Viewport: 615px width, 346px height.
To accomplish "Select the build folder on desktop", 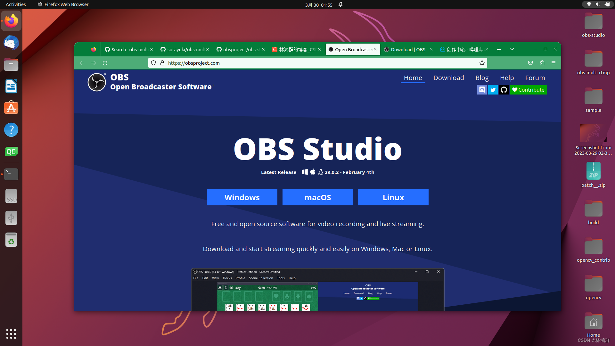I will [x=593, y=213].
